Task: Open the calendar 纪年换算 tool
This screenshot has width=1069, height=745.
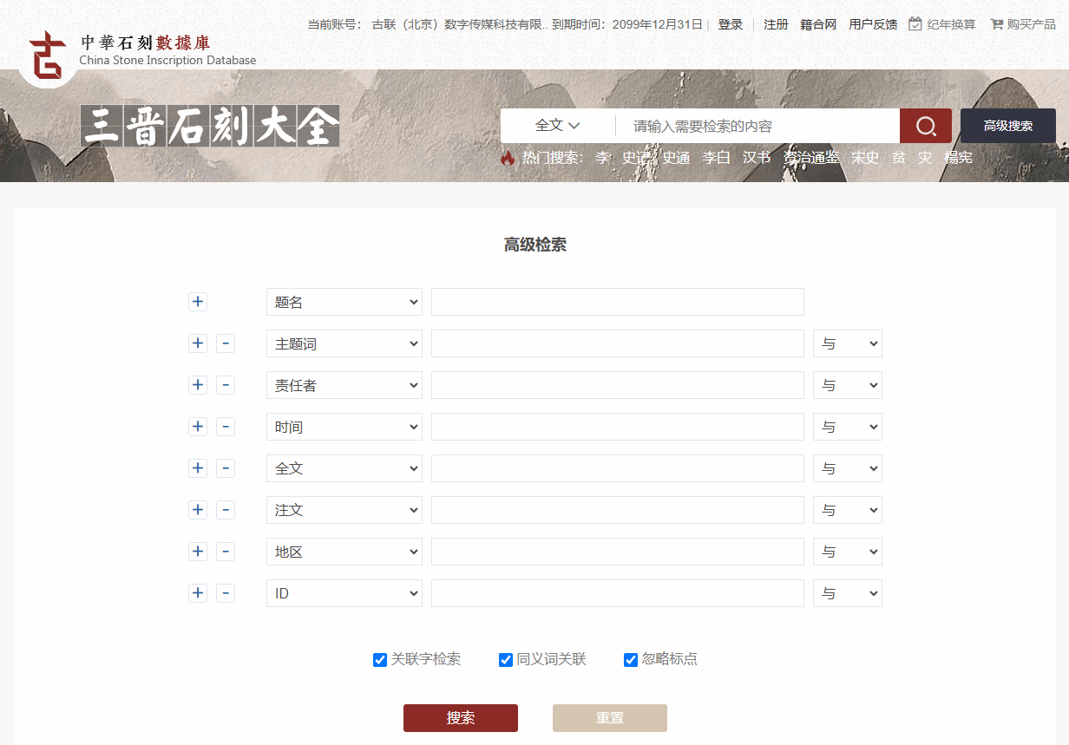Action: coord(941,24)
